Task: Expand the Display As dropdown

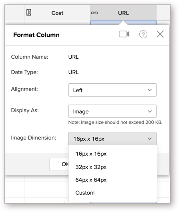Action: [113, 111]
